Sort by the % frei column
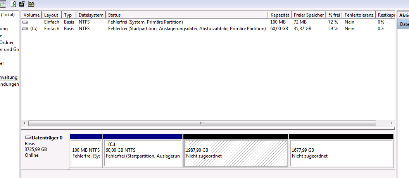Image resolution: width=409 pixels, height=178 pixels. (334, 15)
